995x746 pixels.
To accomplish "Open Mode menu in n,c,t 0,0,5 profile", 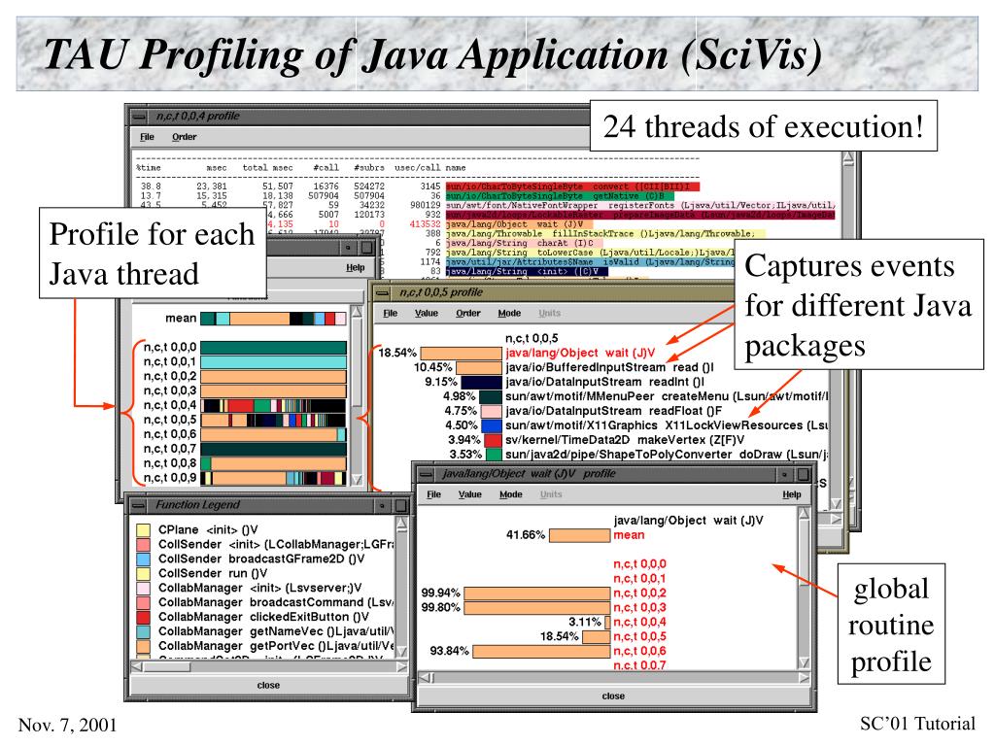I will pyautogui.click(x=509, y=314).
